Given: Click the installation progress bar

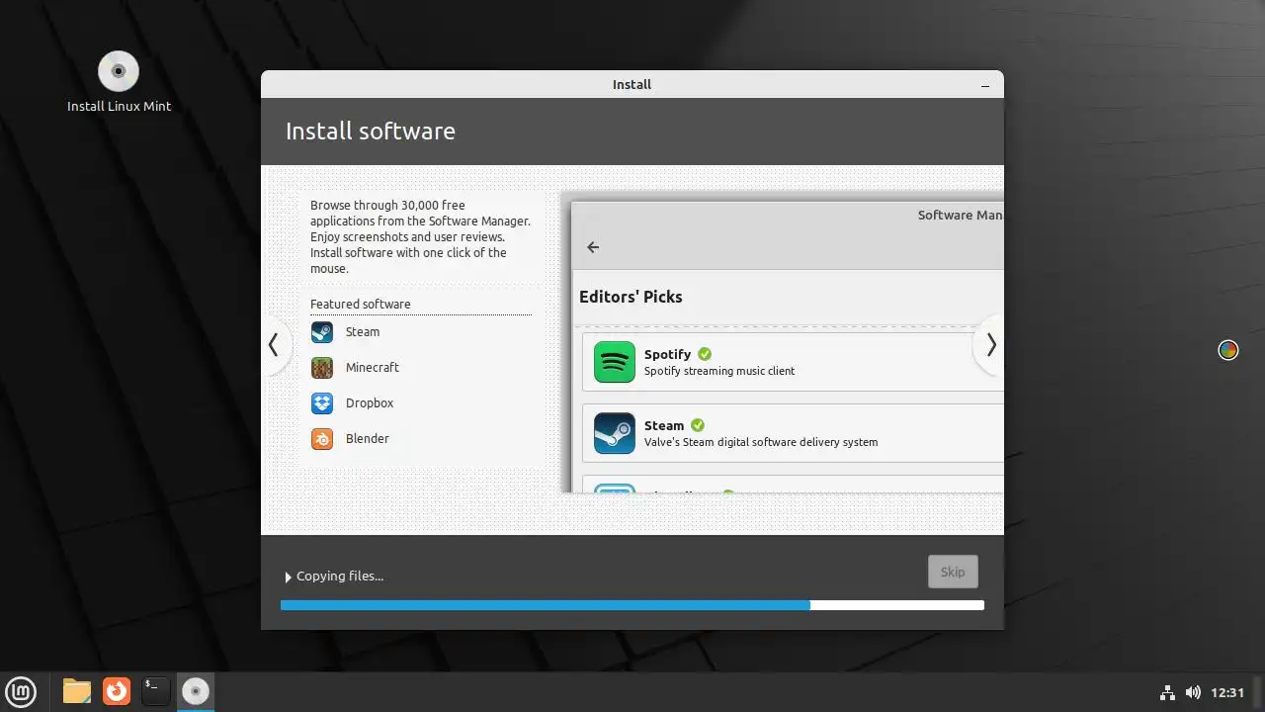Looking at the screenshot, I should [632, 605].
